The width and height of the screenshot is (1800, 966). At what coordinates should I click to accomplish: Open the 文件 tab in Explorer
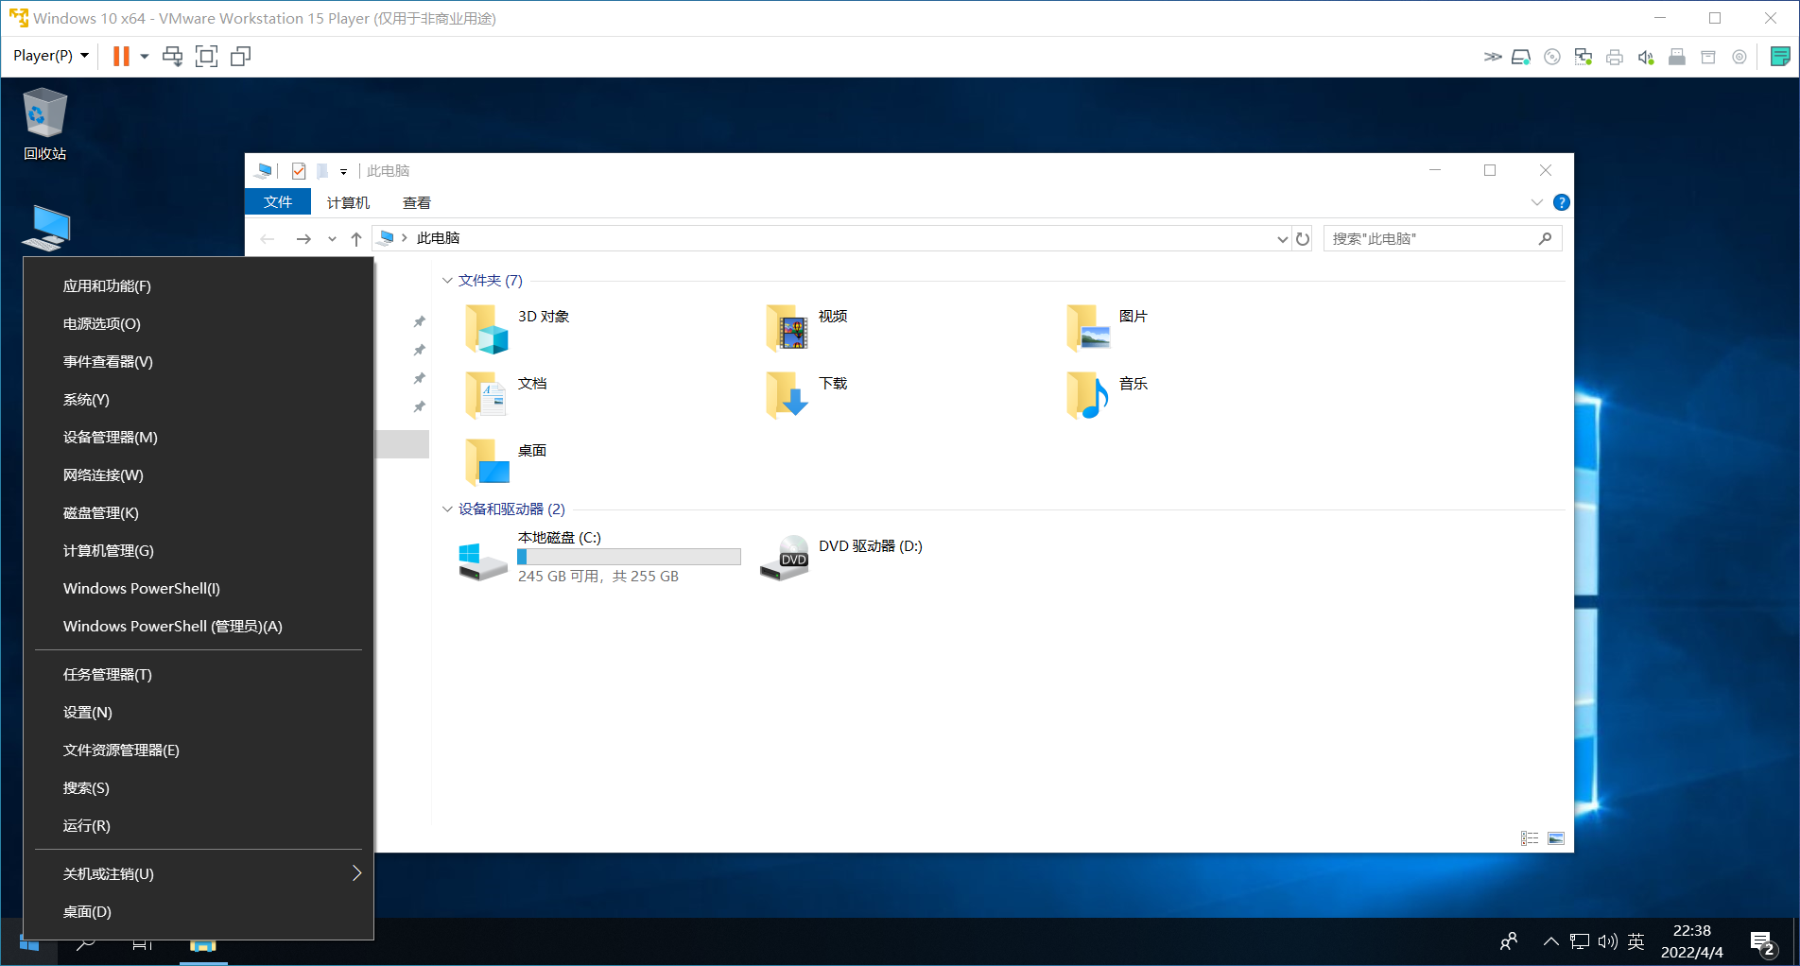[x=278, y=202]
